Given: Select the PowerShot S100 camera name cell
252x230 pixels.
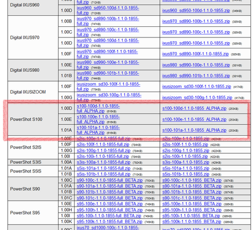Looking at the screenshot, I should 33,119.
